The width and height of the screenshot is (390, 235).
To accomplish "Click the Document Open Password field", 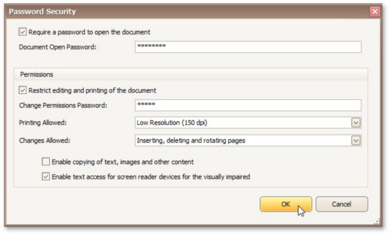I will [248, 47].
